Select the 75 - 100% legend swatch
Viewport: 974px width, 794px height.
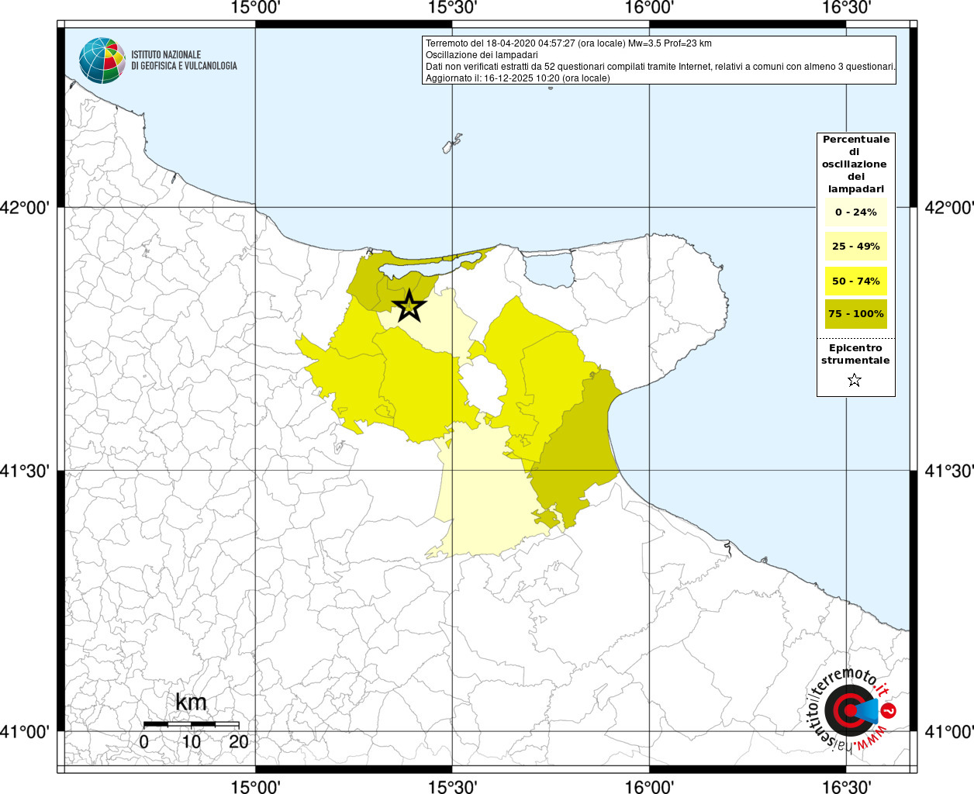click(855, 314)
